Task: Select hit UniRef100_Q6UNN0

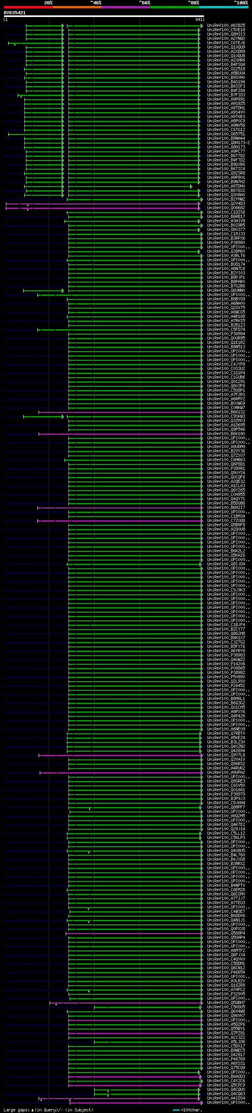Action: (226, 290)
